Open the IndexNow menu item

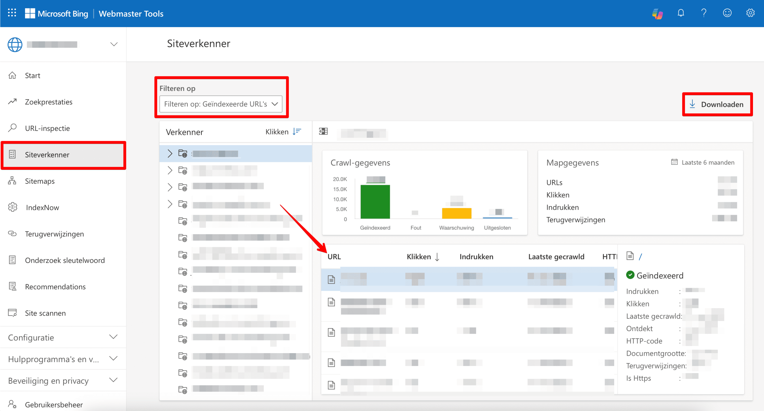tap(42, 207)
